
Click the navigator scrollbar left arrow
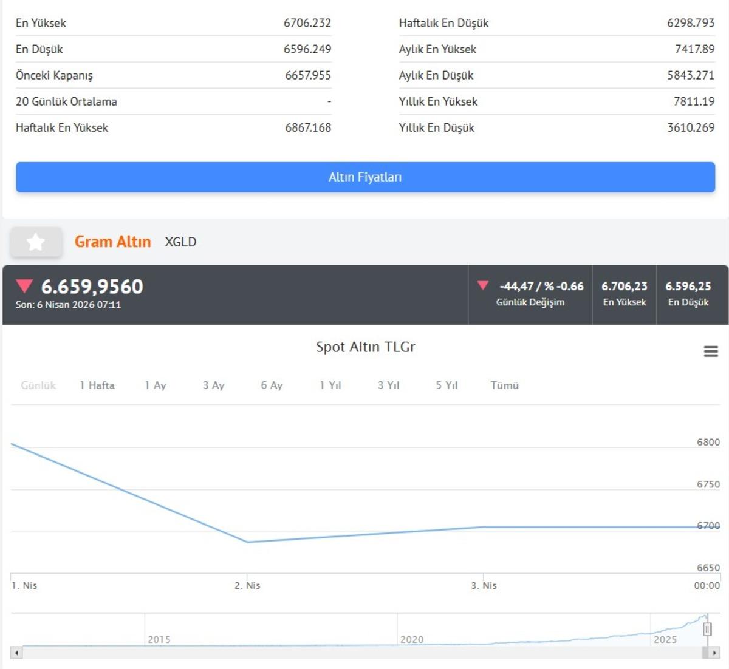coord(16,653)
